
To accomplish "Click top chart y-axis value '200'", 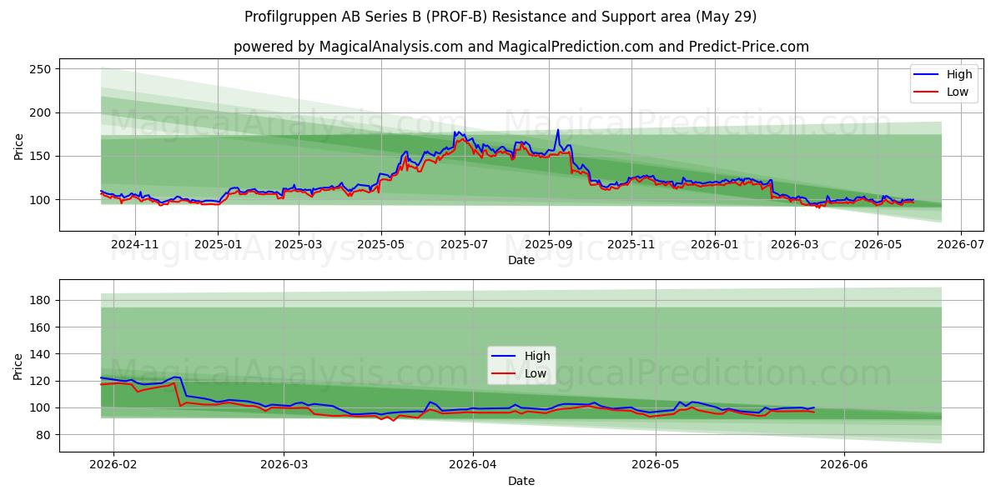I will click(x=42, y=112).
